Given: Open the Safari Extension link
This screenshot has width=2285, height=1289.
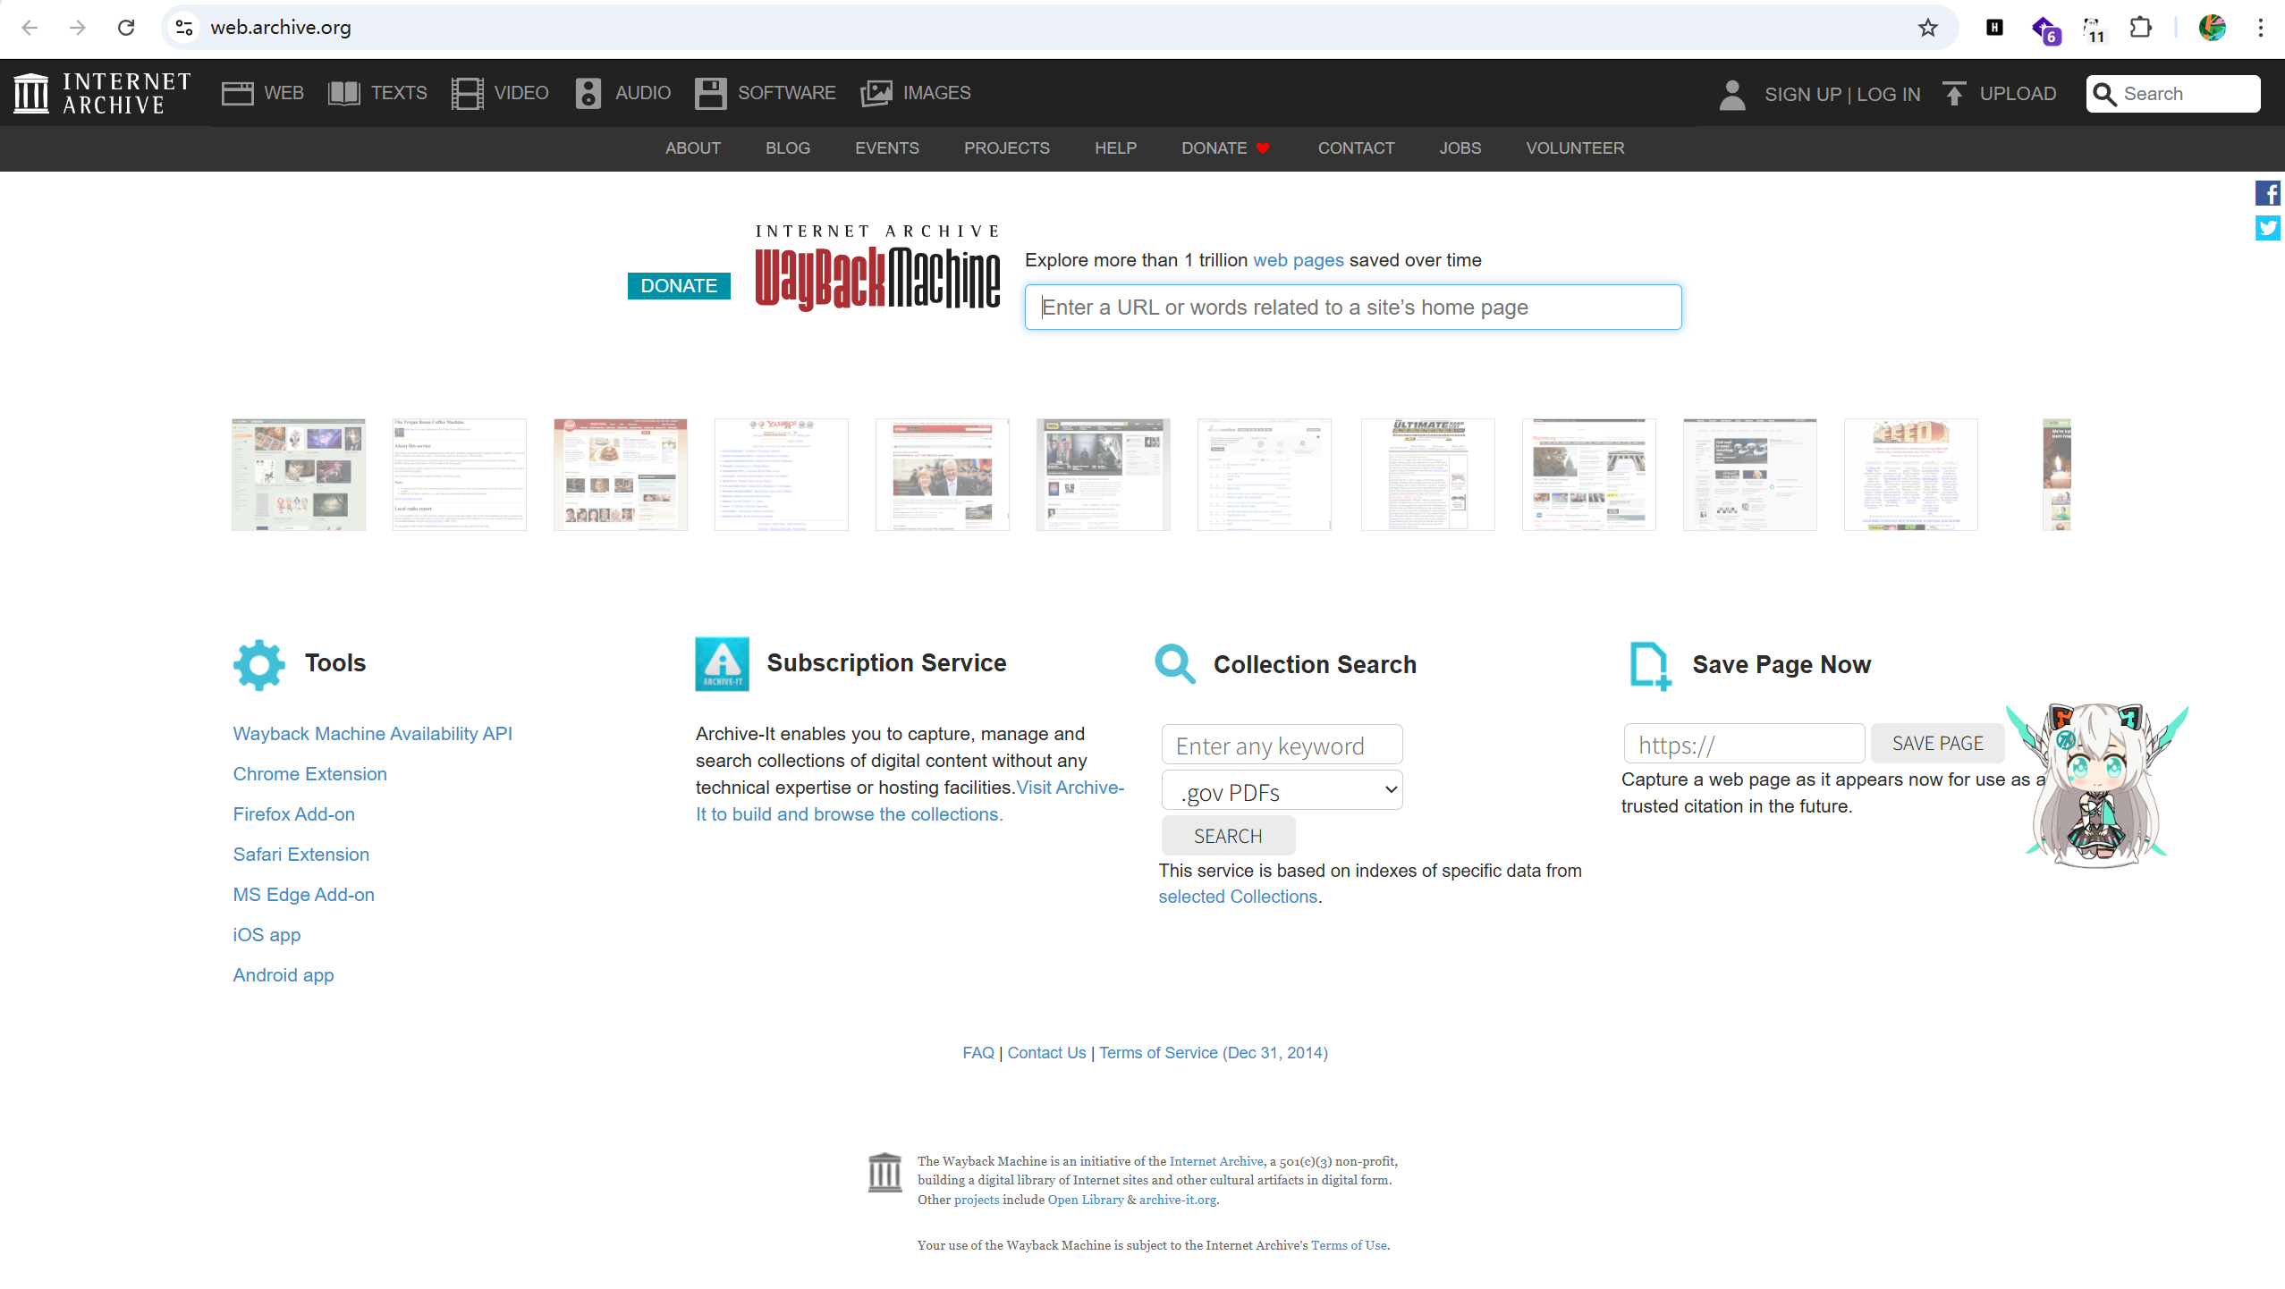Looking at the screenshot, I should pos(301,855).
